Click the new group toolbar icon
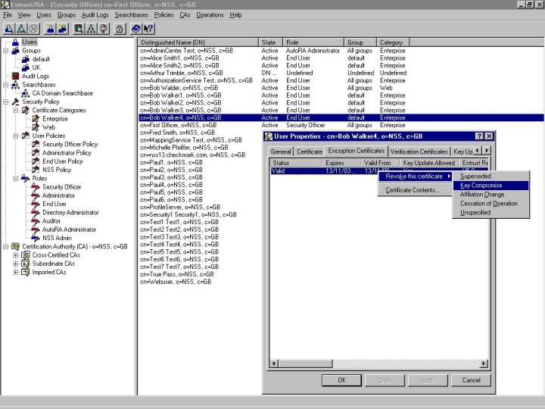 (62, 29)
